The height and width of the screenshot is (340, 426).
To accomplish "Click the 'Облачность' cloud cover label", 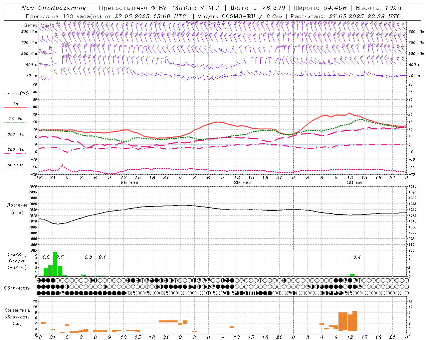I will pos(17,288).
